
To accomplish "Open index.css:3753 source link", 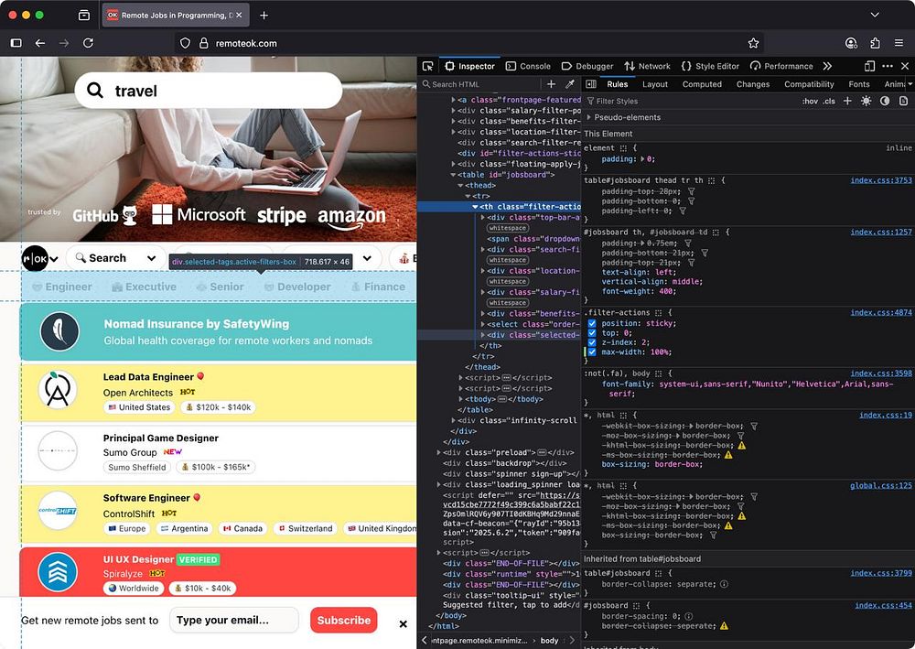I will point(880,180).
